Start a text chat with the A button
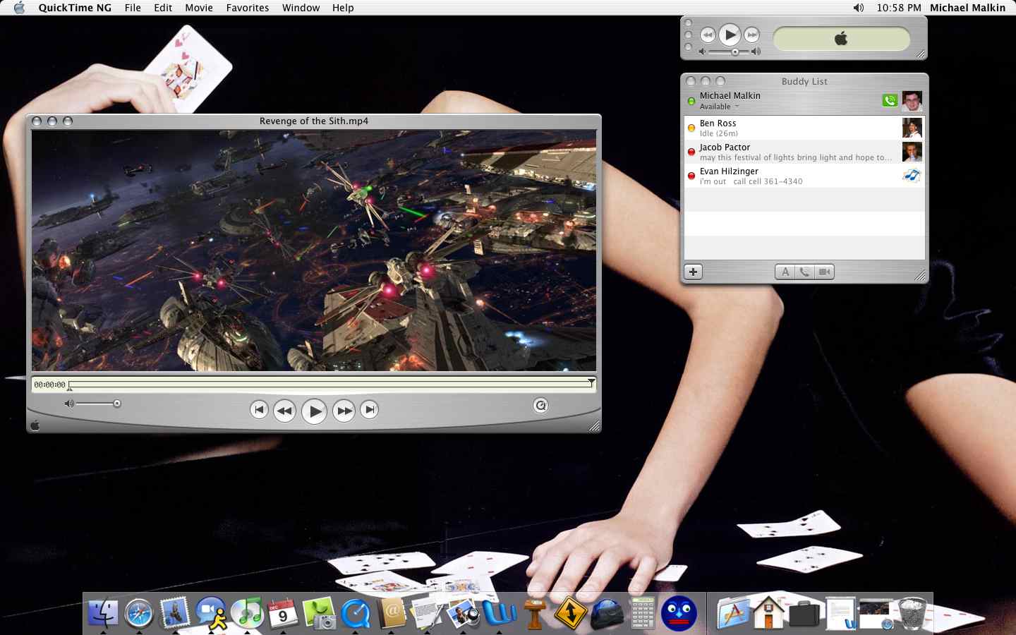The width and height of the screenshot is (1016, 635). (x=785, y=272)
